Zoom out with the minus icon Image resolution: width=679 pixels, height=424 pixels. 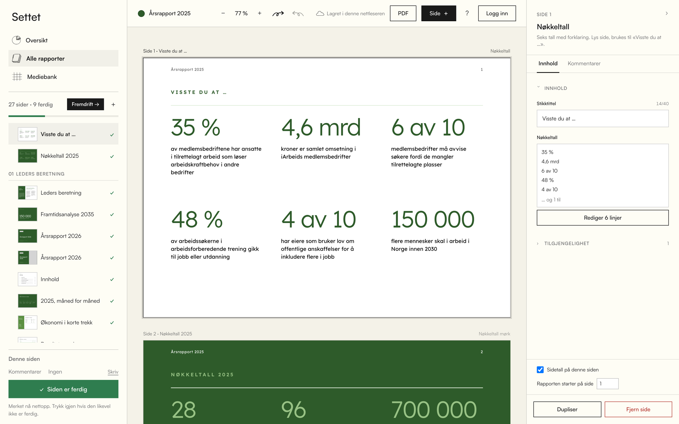(223, 13)
